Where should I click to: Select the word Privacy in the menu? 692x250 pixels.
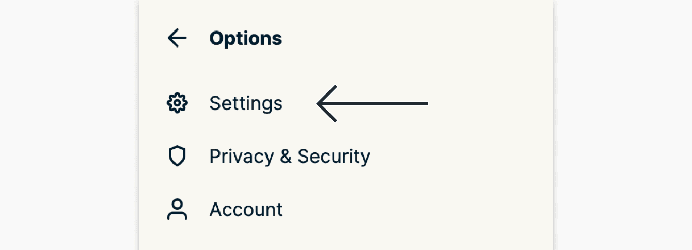coord(241,156)
